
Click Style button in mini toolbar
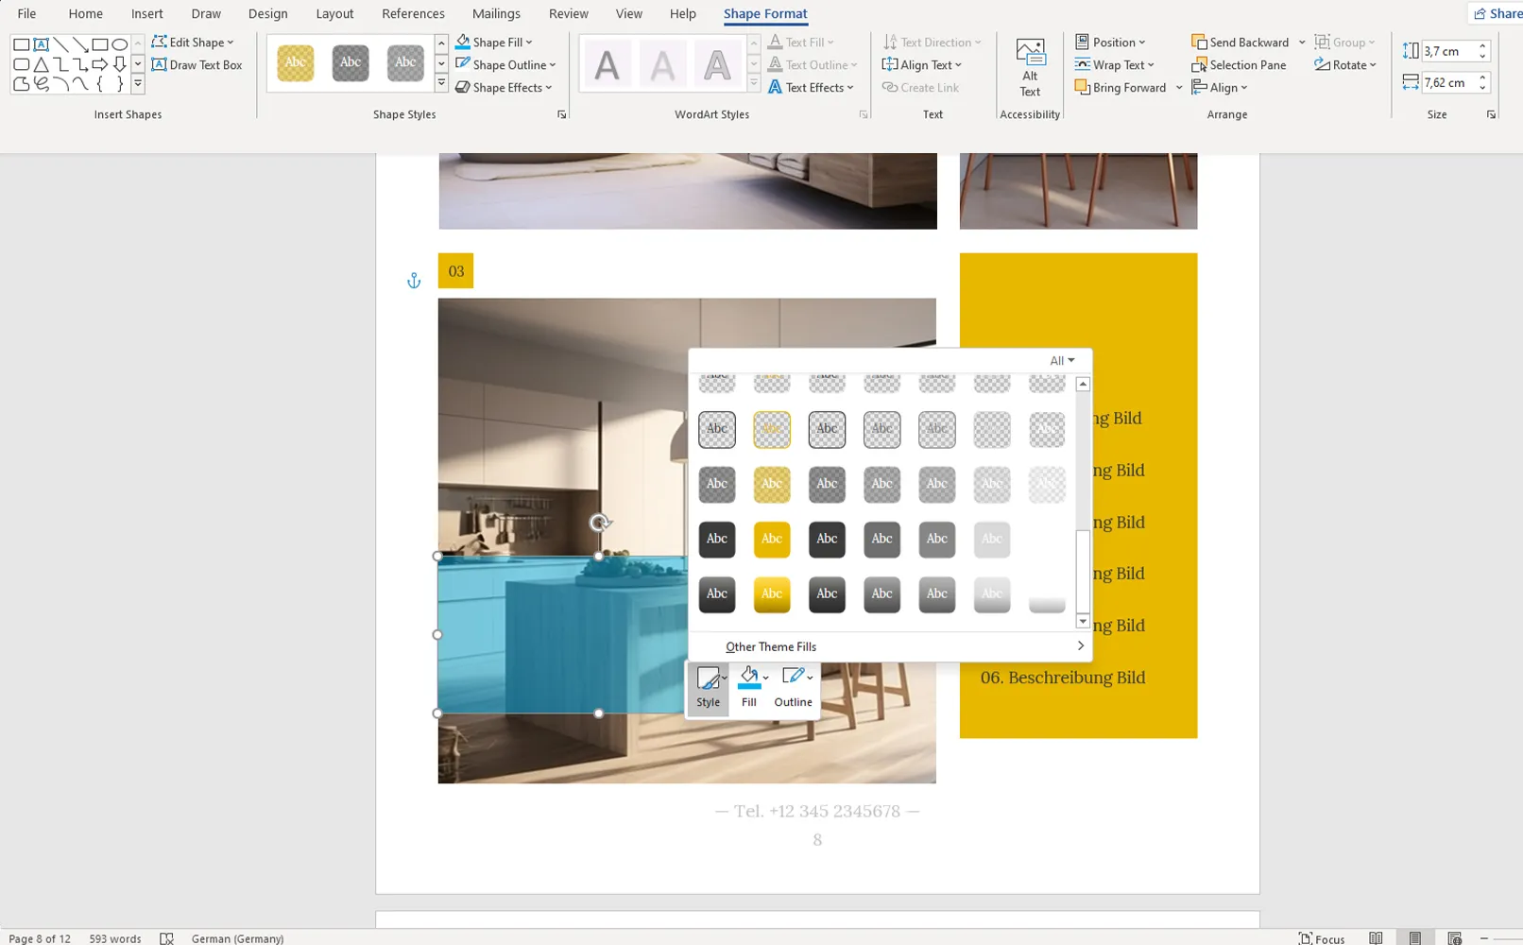point(708,687)
